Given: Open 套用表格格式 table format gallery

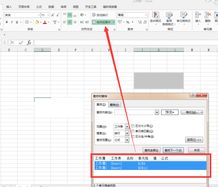Looking at the screenshot, I should [169, 19].
